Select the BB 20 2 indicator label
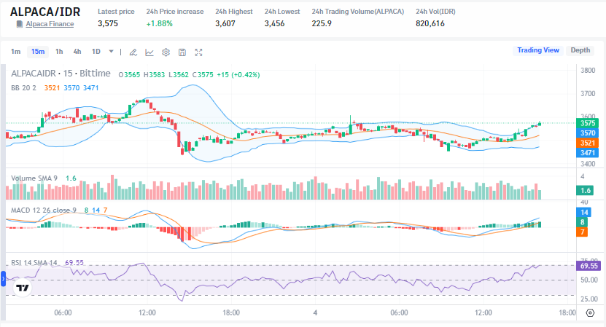 [23, 87]
